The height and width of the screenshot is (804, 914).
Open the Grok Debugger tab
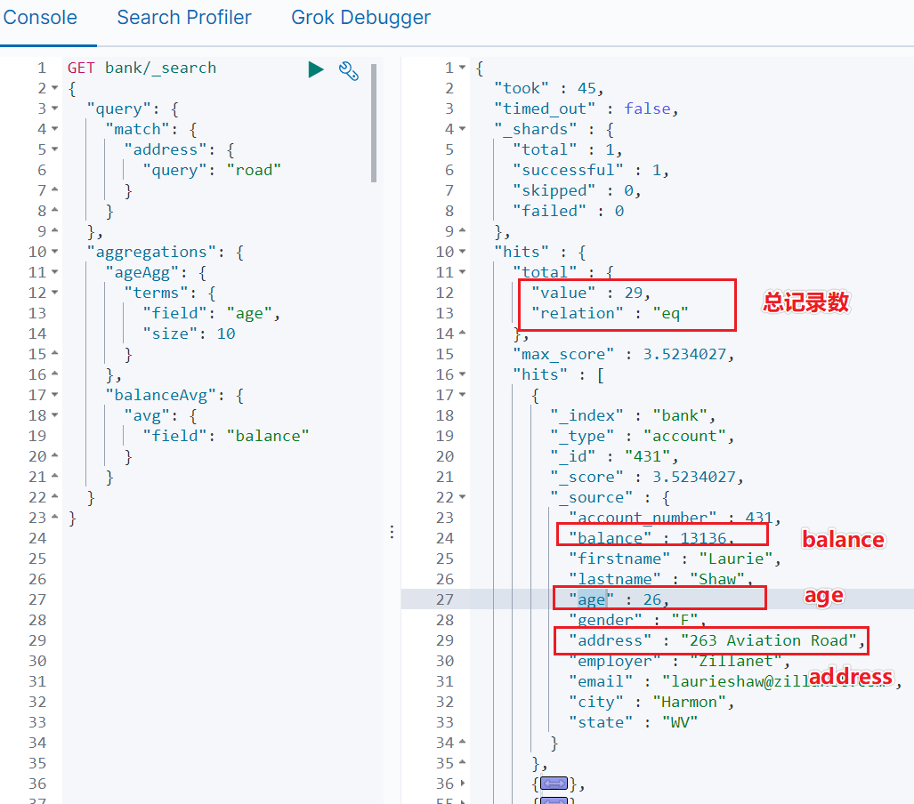point(360,18)
